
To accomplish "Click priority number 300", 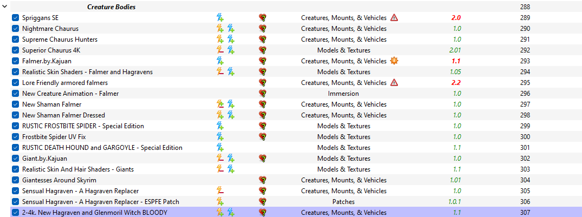I will (x=525, y=137).
